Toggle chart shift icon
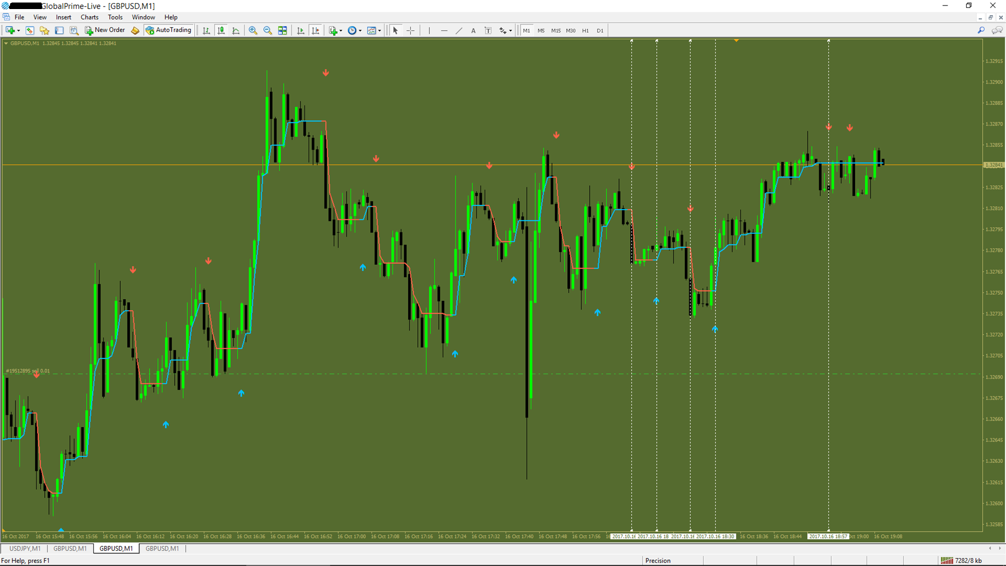This screenshot has width=1006, height=566. tap(315, 31)
